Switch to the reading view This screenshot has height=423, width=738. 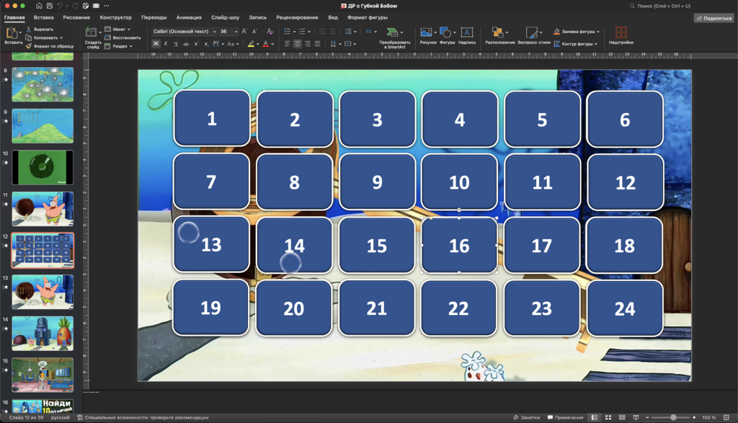pos(622,417)
